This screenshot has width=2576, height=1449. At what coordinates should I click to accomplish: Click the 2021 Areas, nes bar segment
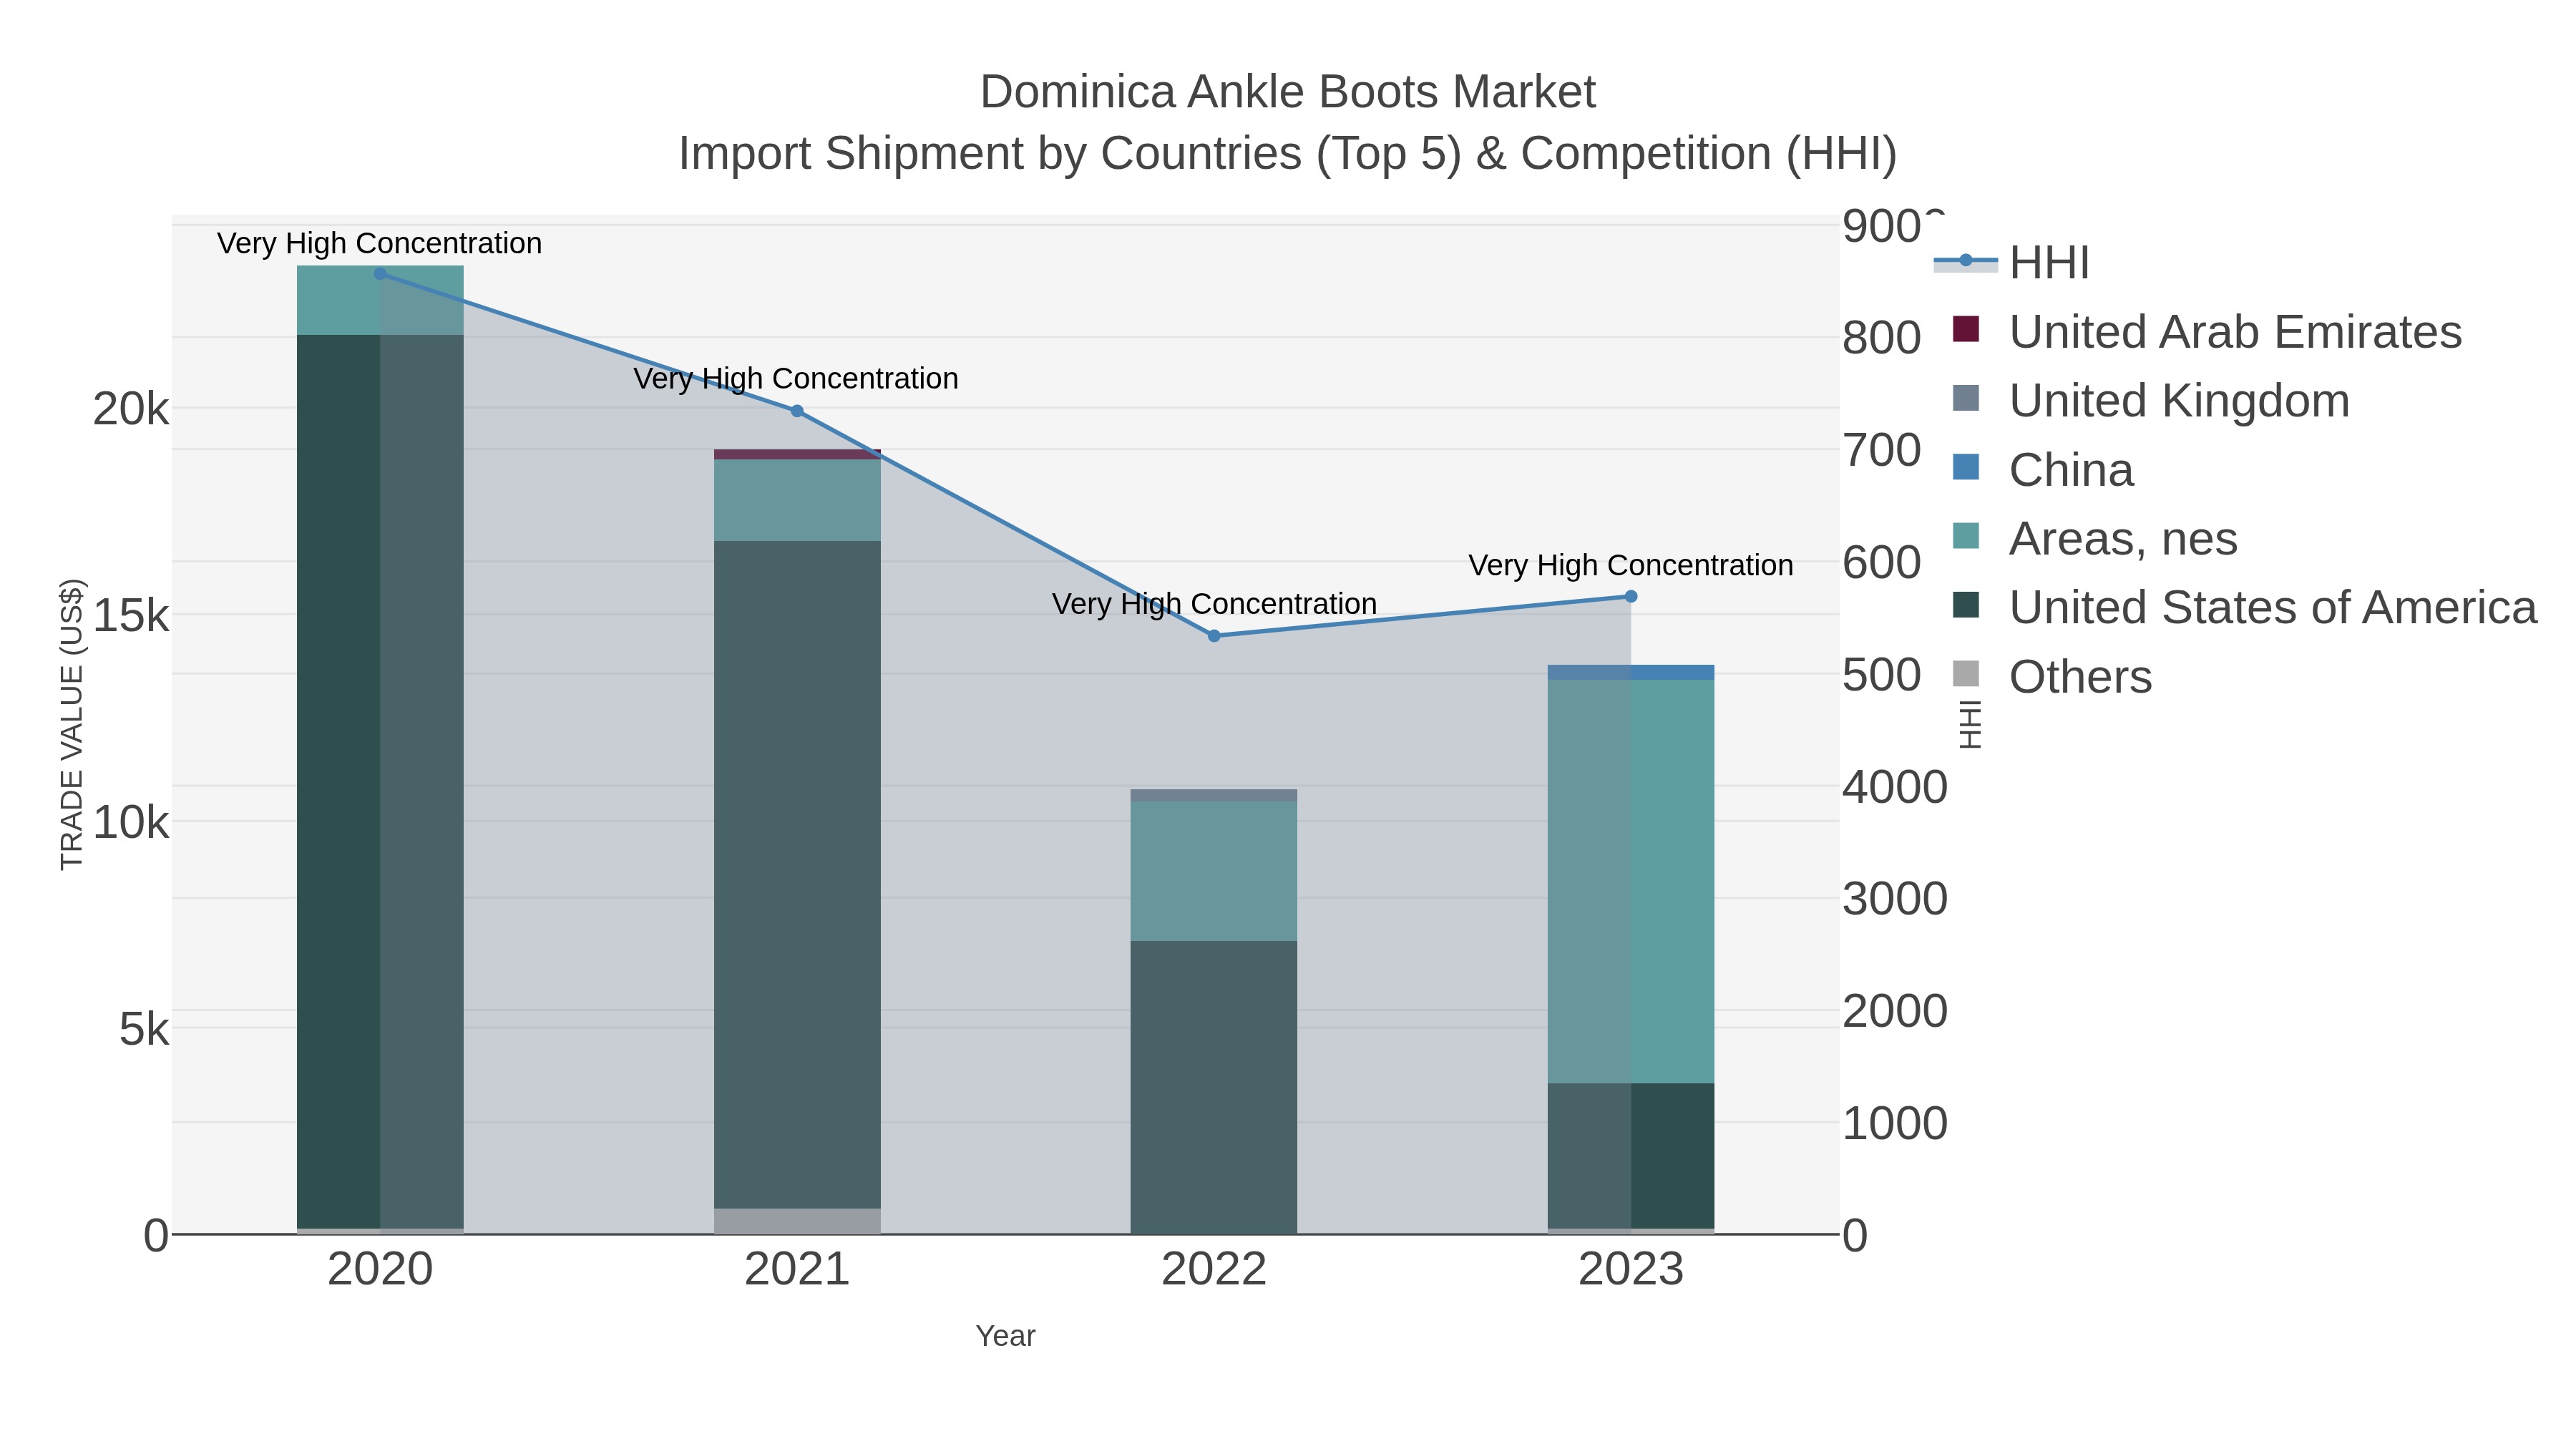click(x=797, y=501)
